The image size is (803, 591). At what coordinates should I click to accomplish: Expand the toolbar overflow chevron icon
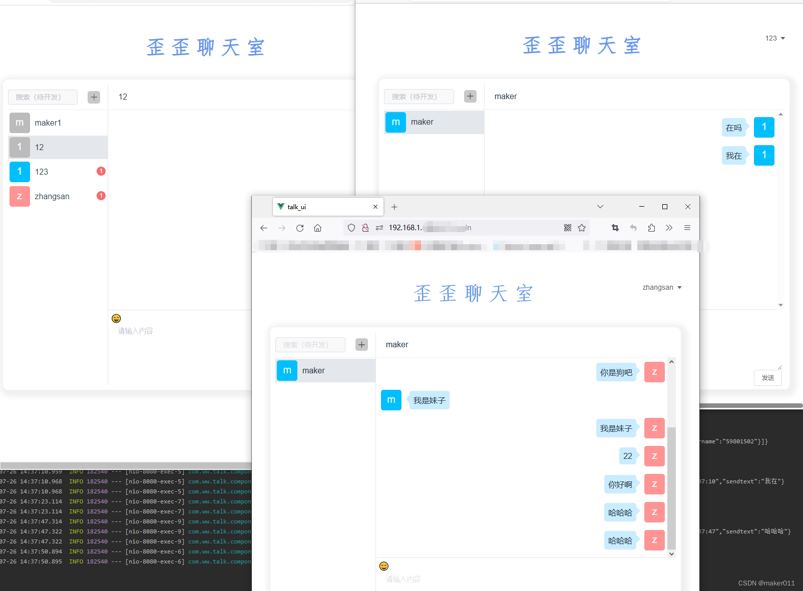click(669, 228)
